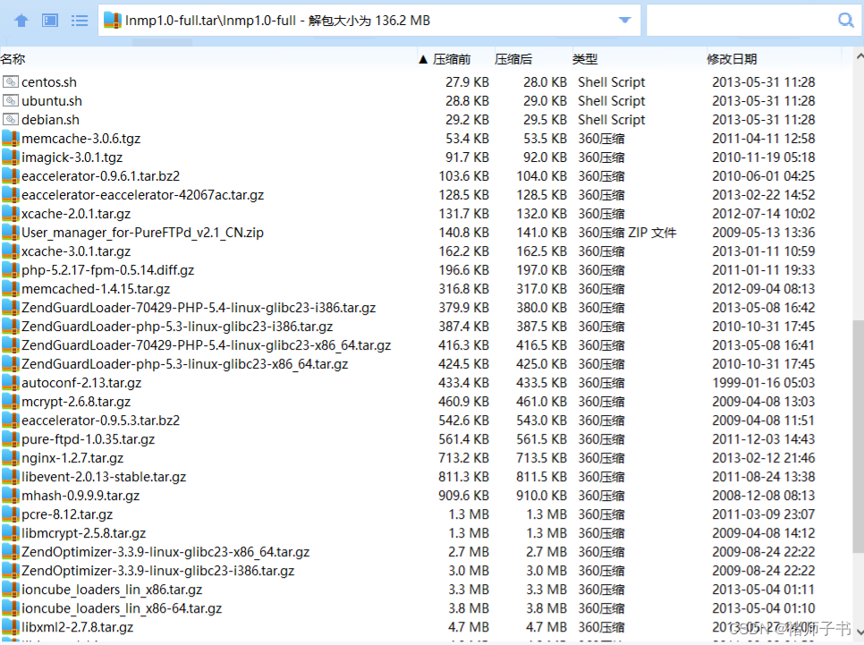Switch to the thumbnail view icon
This screenshot has height=645, width=864.
coord(50,21)
